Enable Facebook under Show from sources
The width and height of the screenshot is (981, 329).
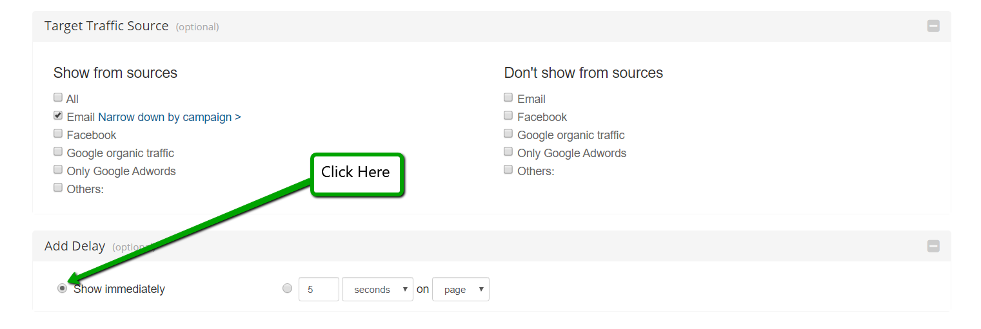point(58,134)
